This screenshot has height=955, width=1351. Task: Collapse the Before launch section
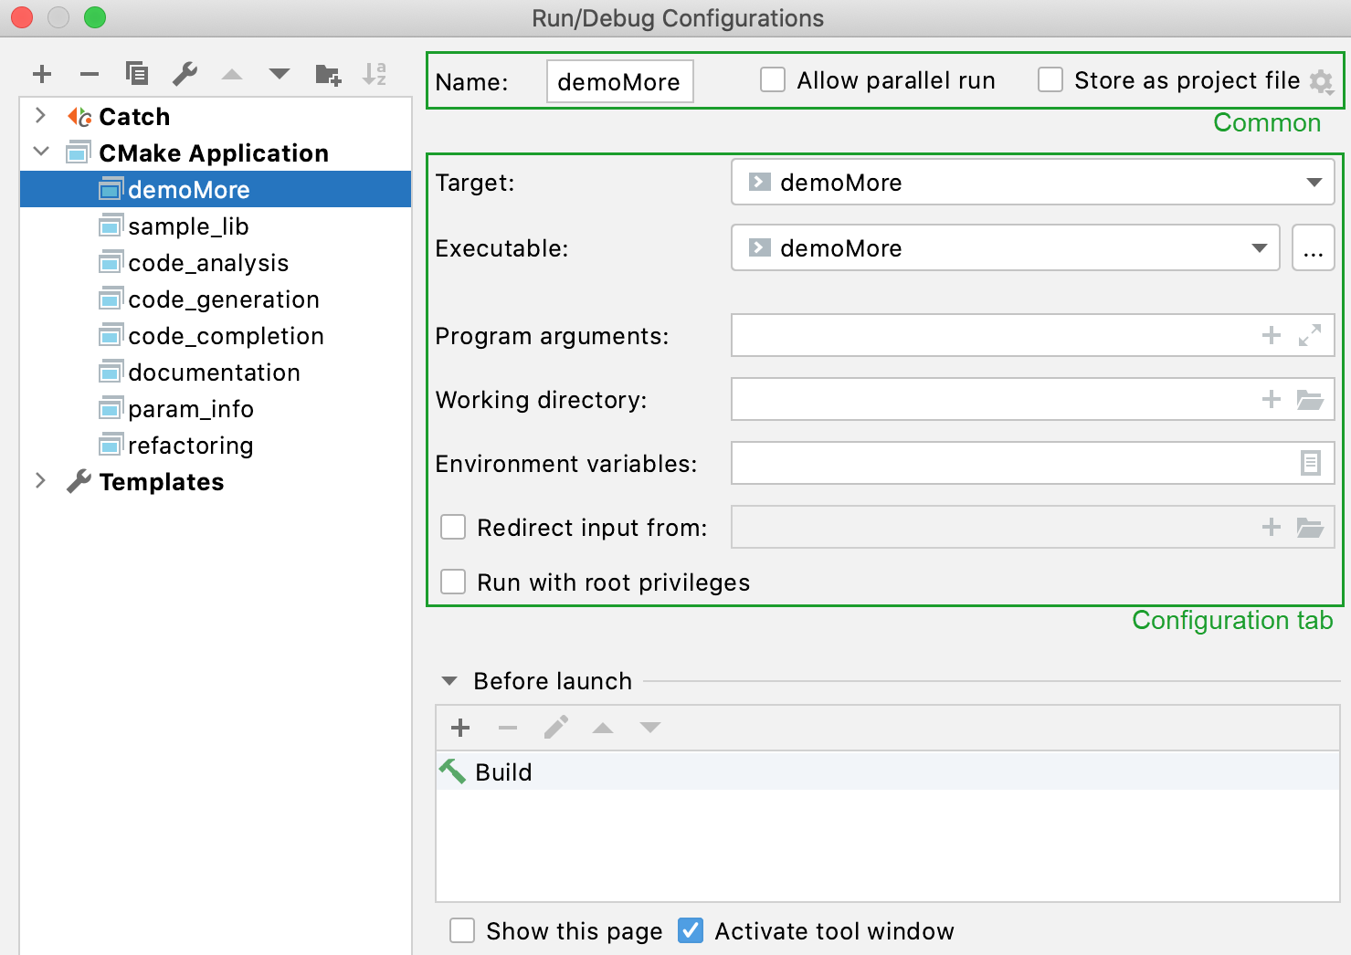(449, 680)
